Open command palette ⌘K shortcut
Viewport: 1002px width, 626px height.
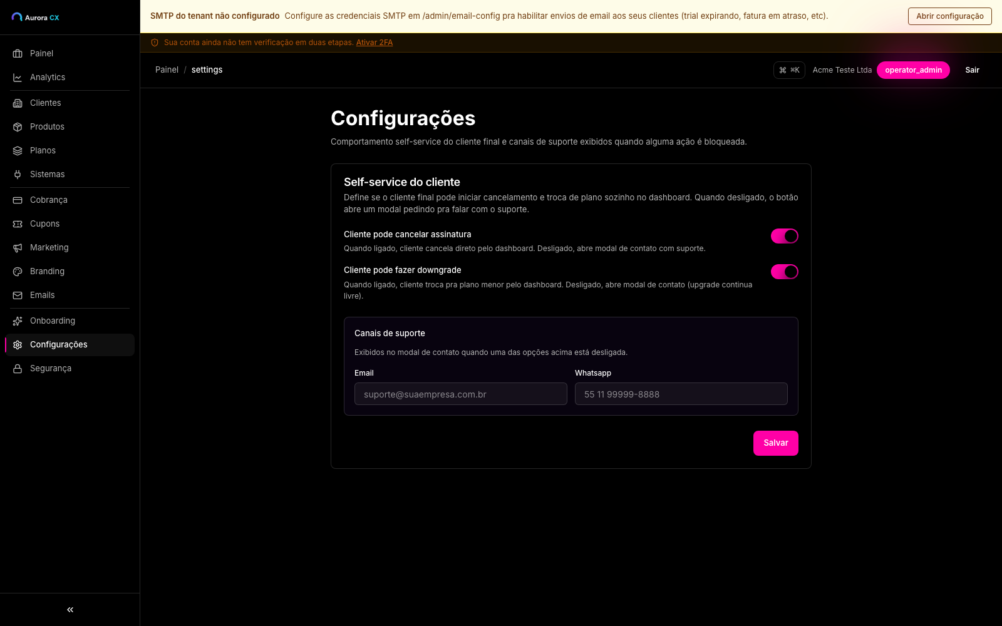789,70
